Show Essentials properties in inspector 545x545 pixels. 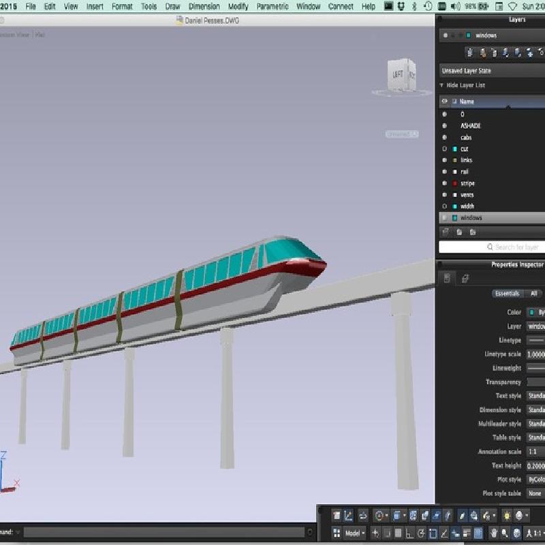(507, 294)
